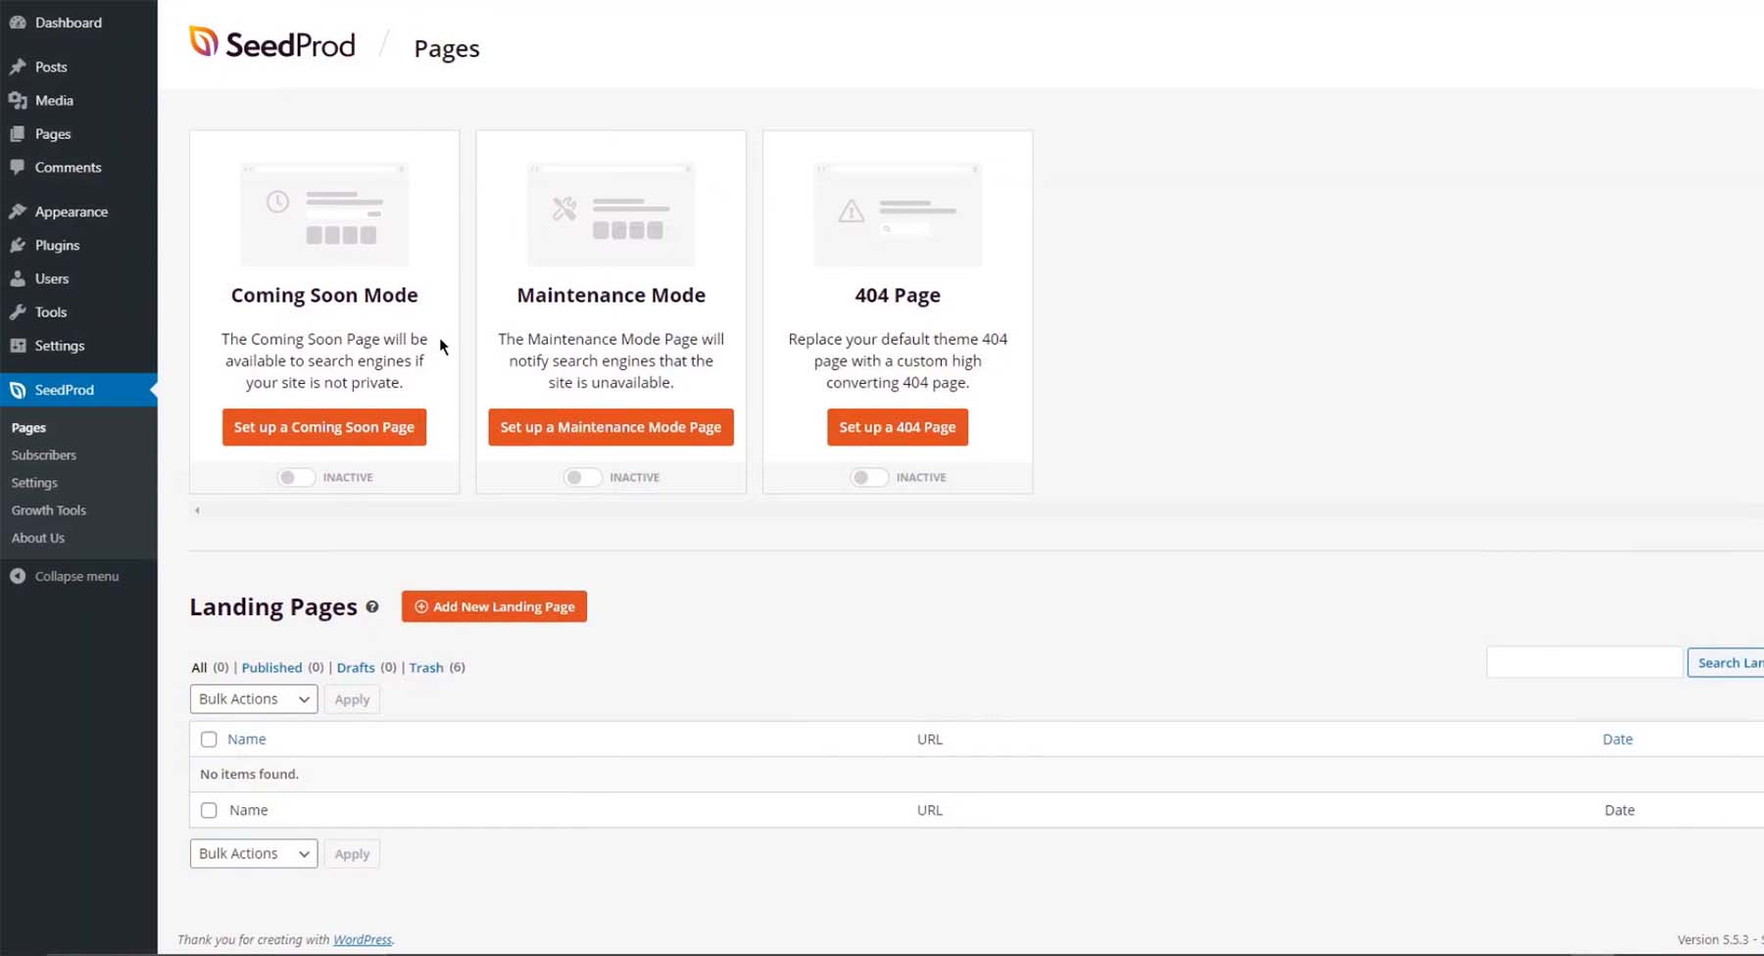Click the Appearance paintbrush icon
Viewport: 1764px width, 956px height.
(18, 212)
